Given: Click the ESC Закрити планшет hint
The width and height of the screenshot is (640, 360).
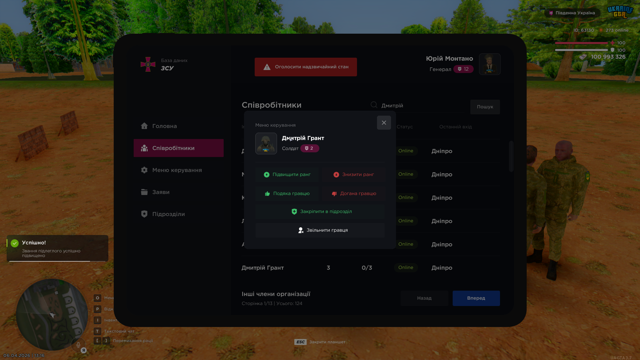Looking at the screenshot, I should click(320, 342).
